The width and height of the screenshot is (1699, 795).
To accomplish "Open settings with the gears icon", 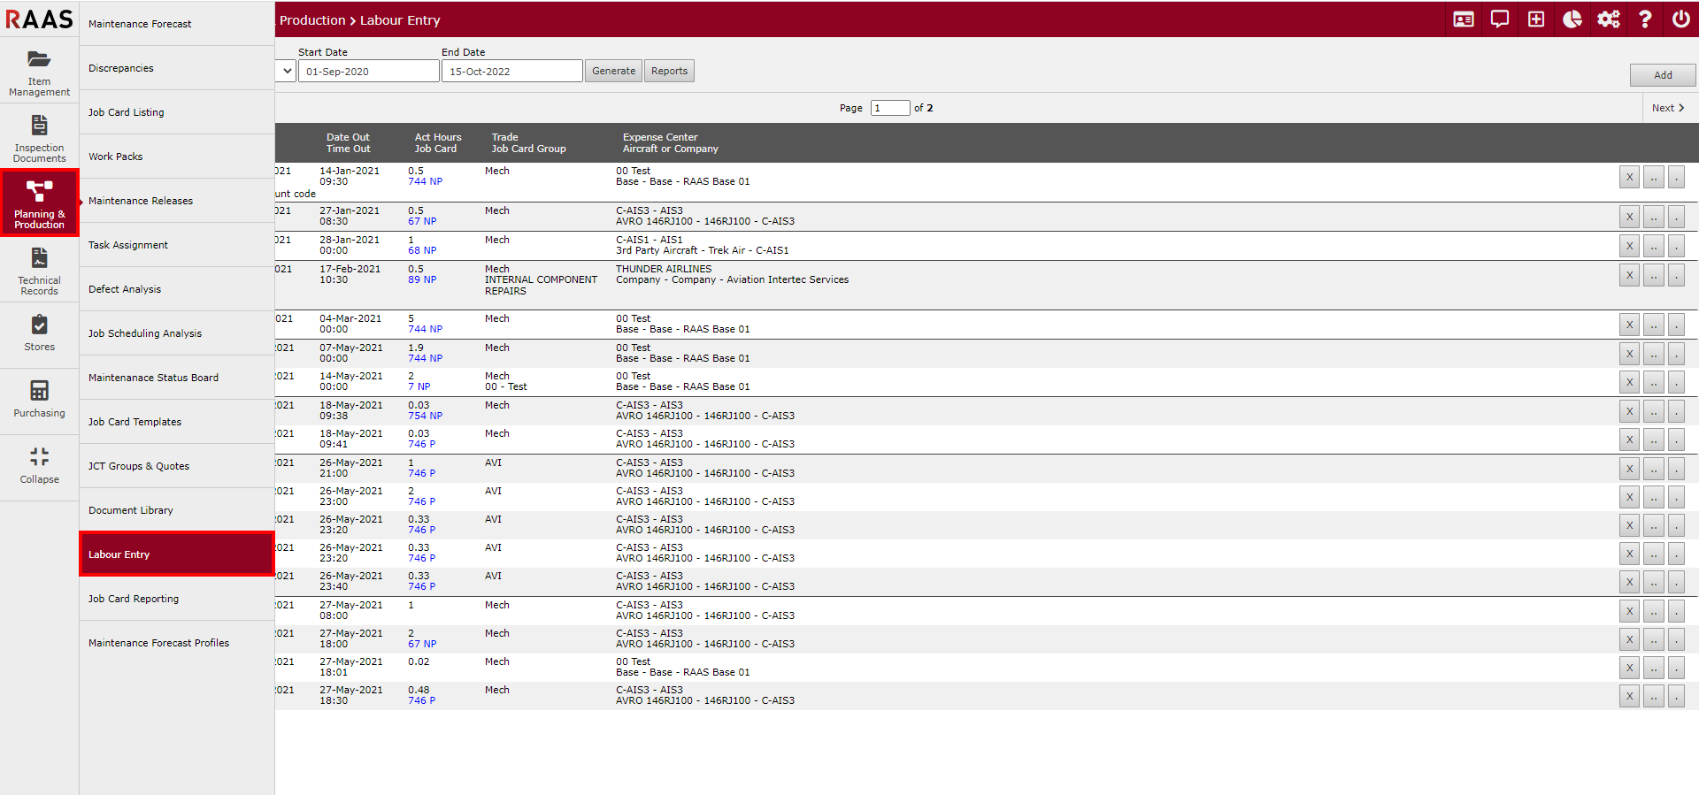I will [x=1608, y=19].
